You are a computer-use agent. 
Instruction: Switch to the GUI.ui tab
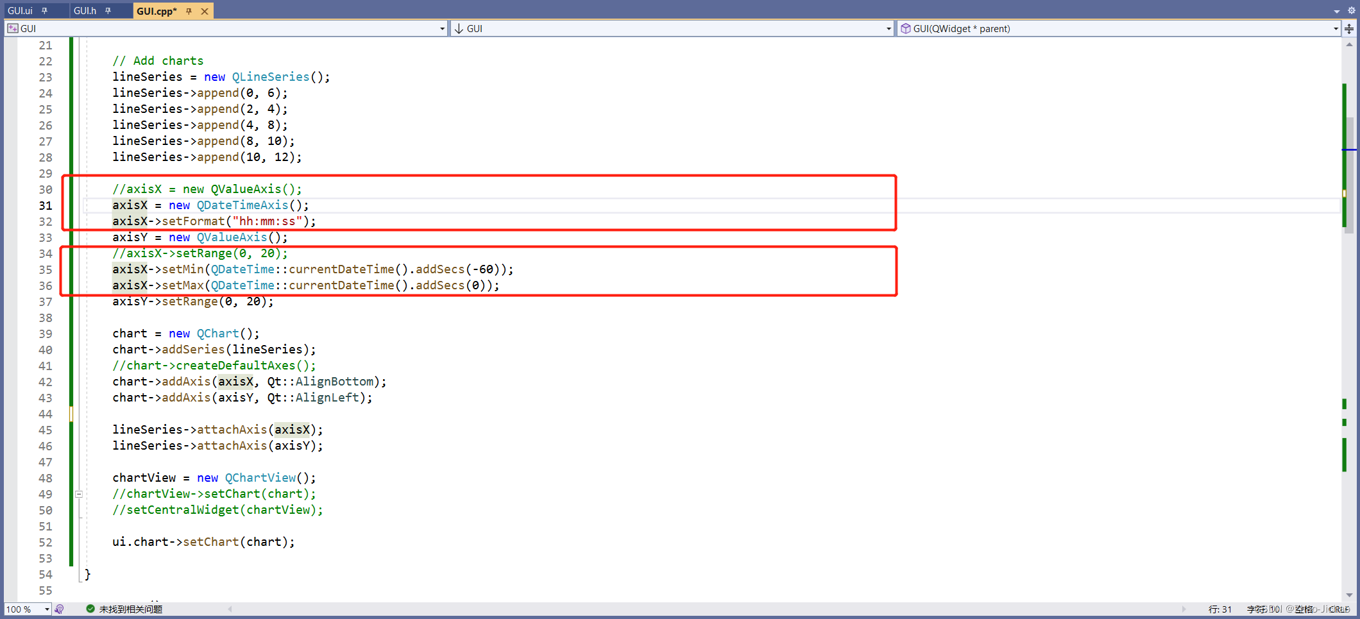point(20,11)
